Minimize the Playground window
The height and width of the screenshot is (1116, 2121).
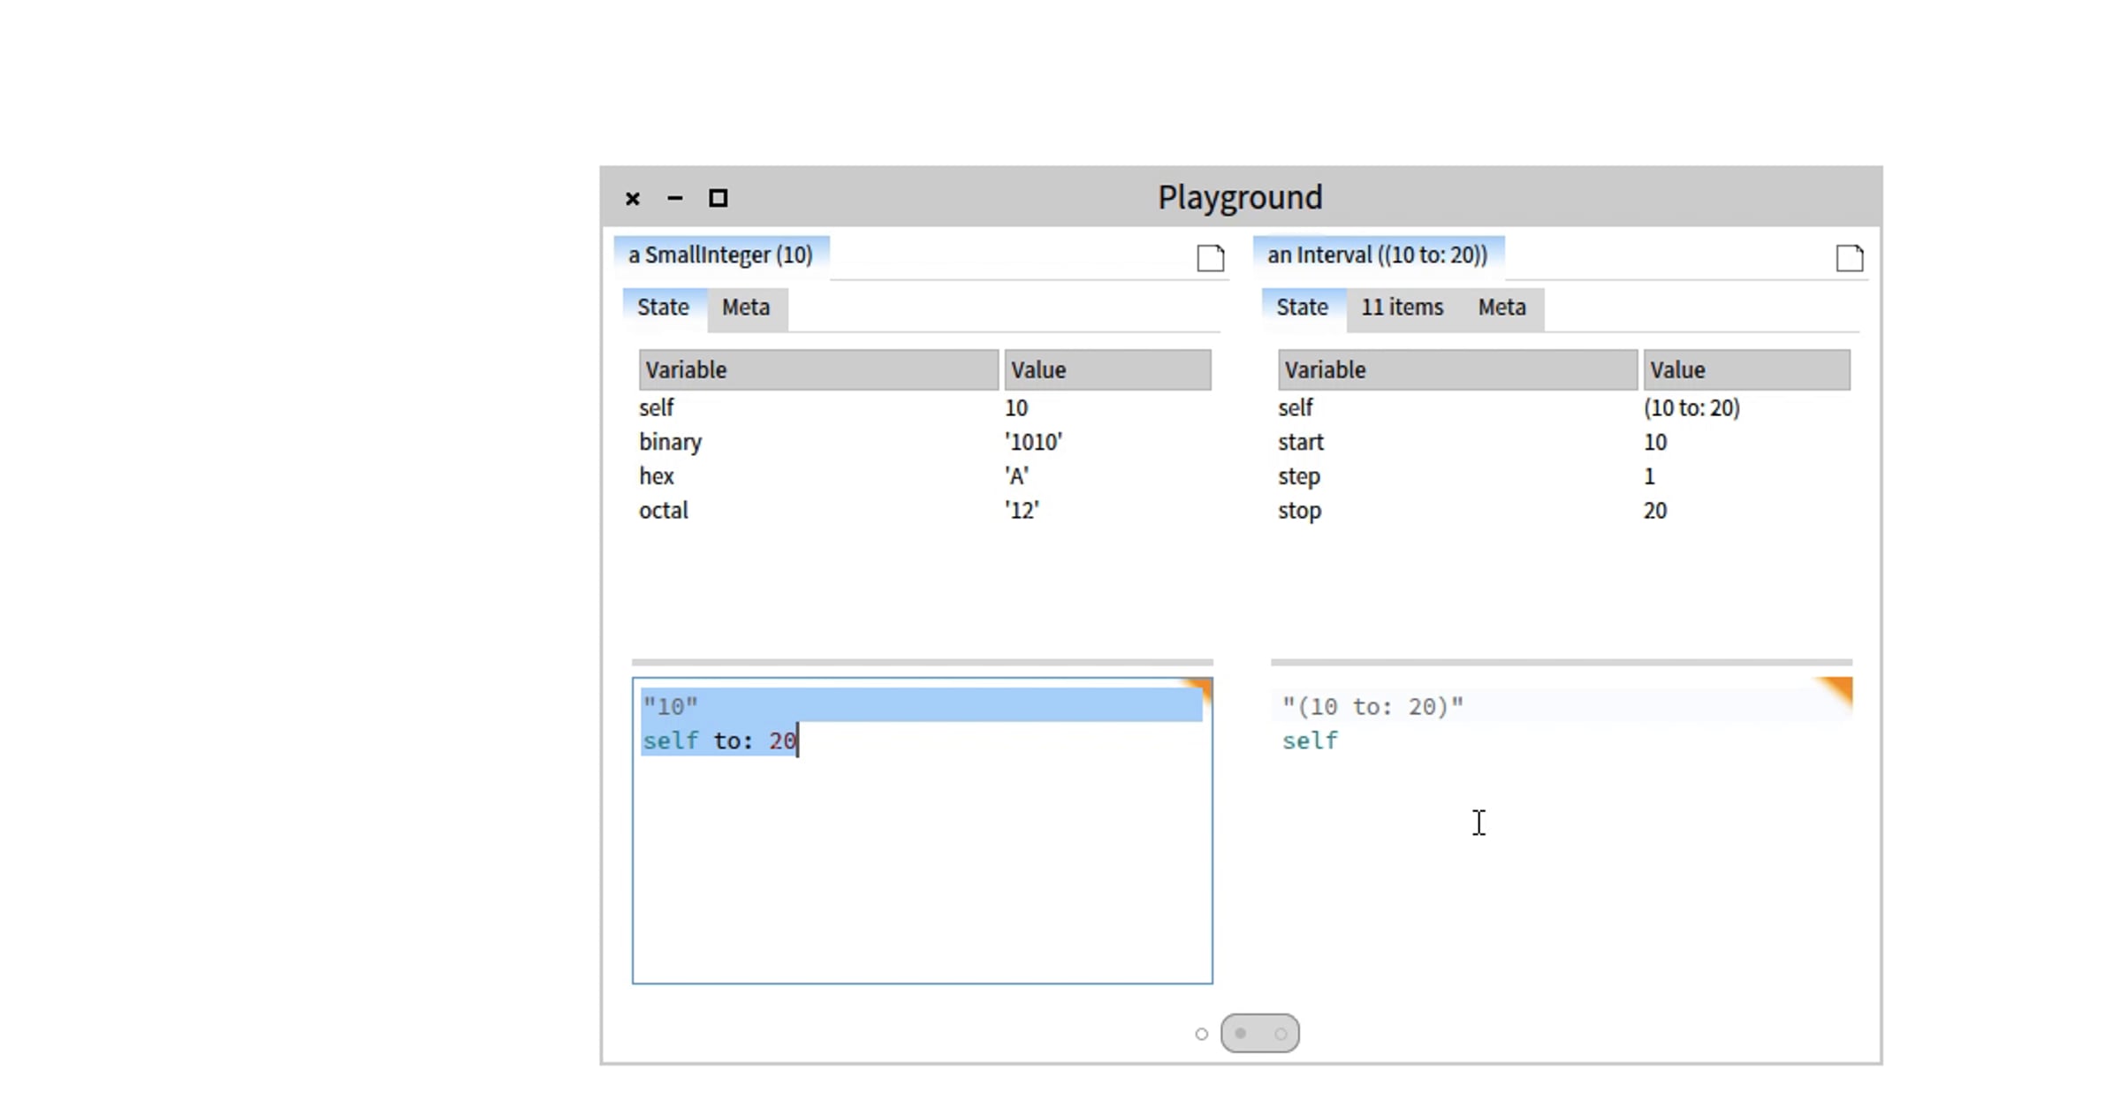pyautogui.click(x=675, y=198)
